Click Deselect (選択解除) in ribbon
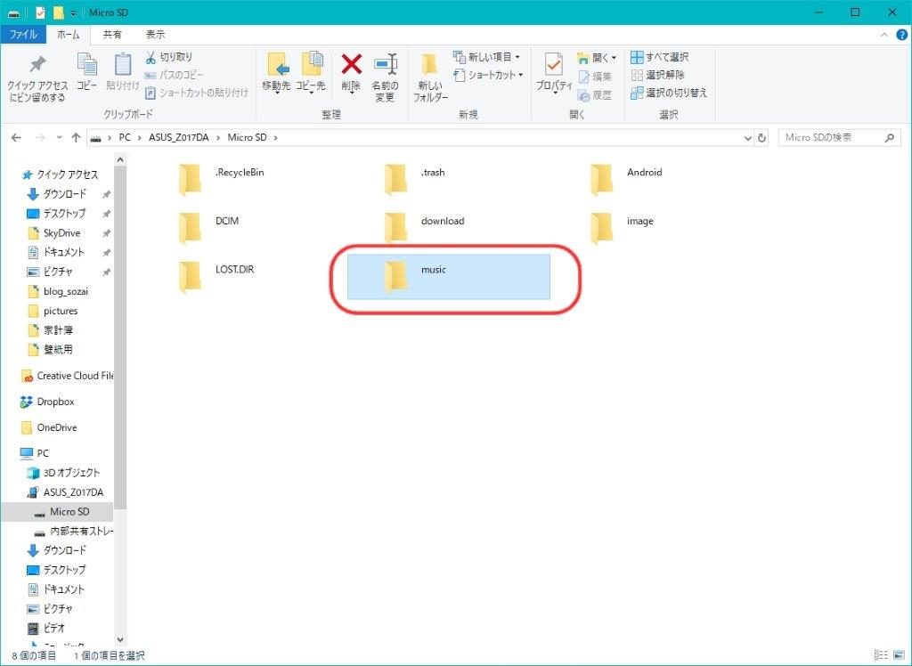 657,75
